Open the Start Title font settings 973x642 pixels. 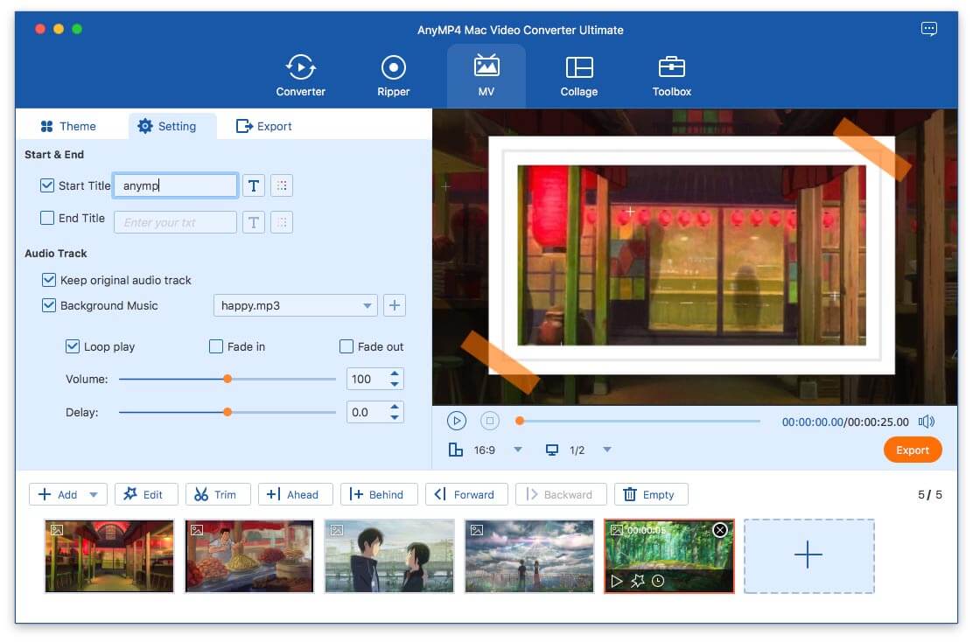[x=254, y=185]
